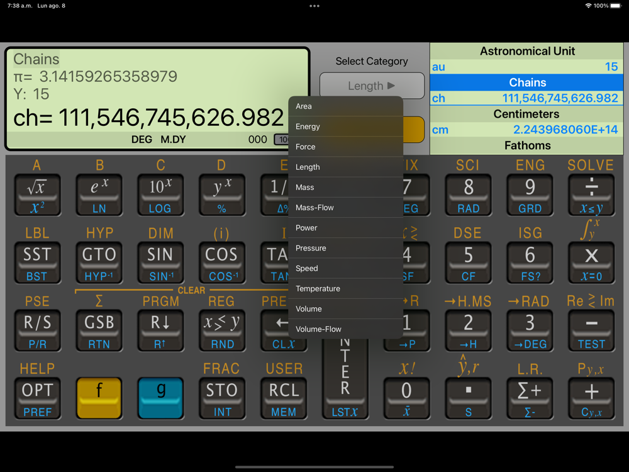This screenshot has width=629, height=472.
Task: Tap the digit 3 →DEG key
Action: coord(530,331)
